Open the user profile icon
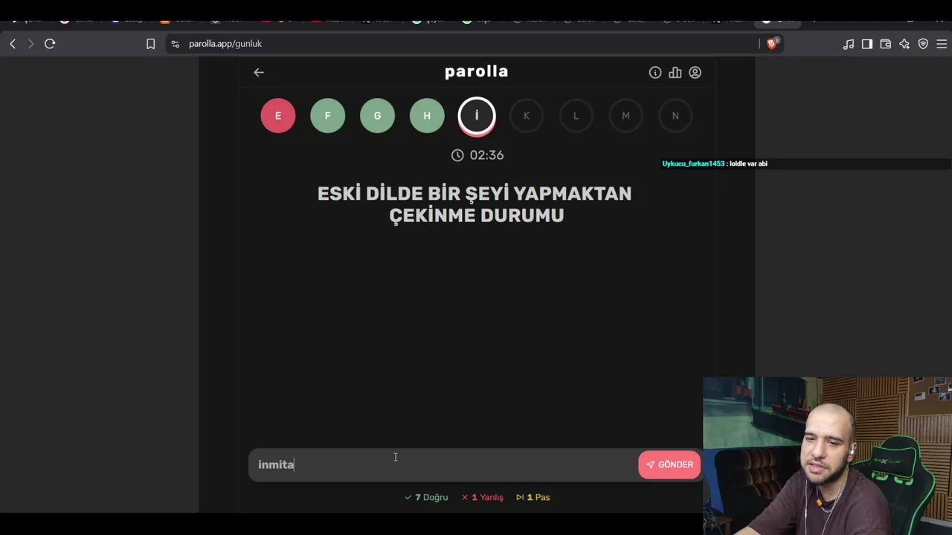This screenshot has width=952, height=535. click(695, 72)
